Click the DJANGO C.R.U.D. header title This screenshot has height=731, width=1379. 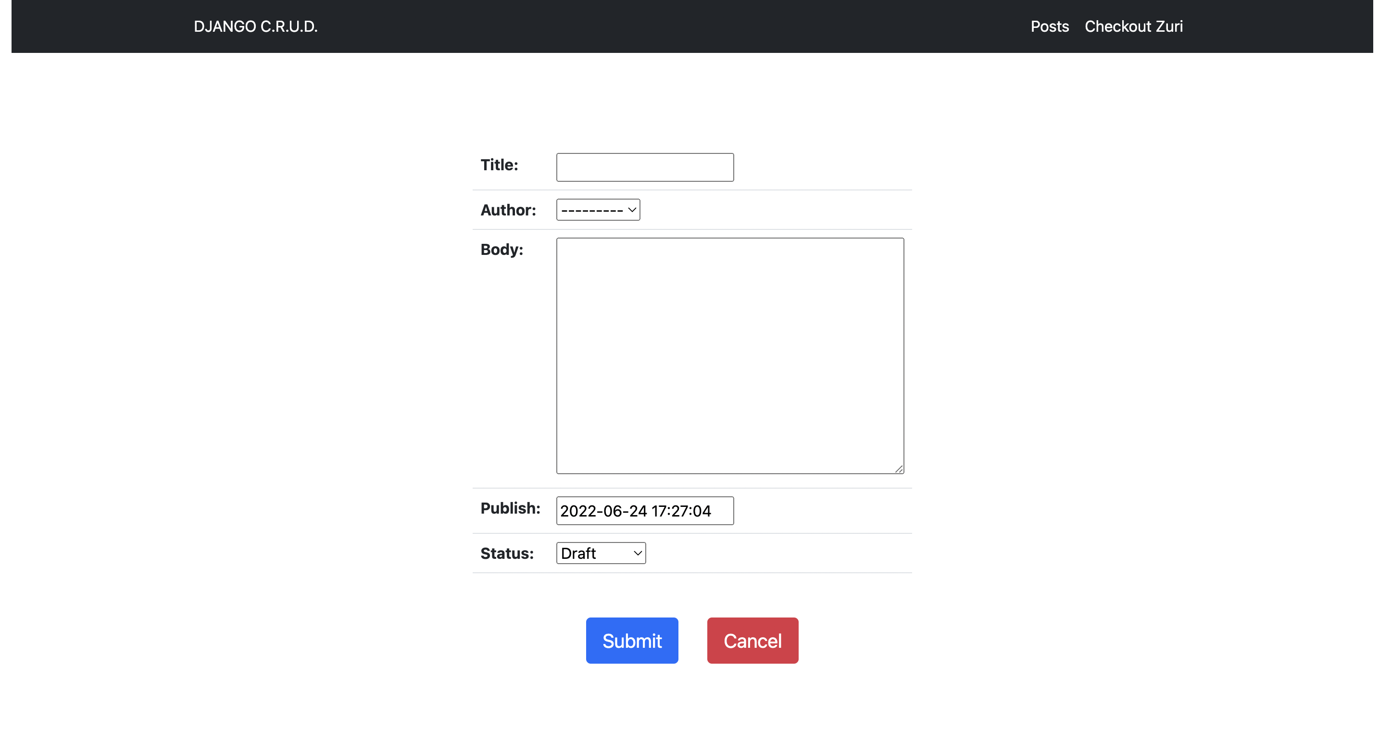coord(256,25)
